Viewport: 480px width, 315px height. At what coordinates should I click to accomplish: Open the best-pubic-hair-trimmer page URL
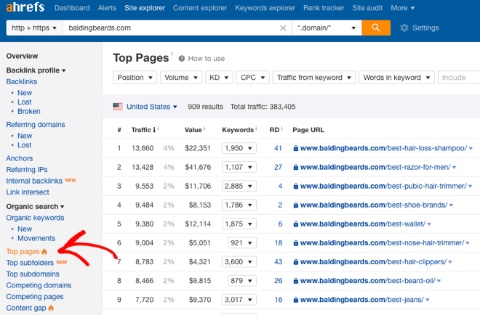[383, 186]
